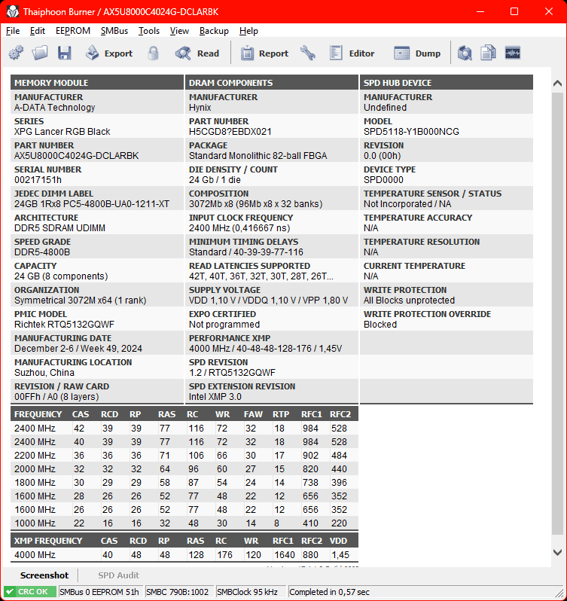Click the memory waveform monitor icon
Viewport: 567px width, 601px height.
tap(513, 53)
